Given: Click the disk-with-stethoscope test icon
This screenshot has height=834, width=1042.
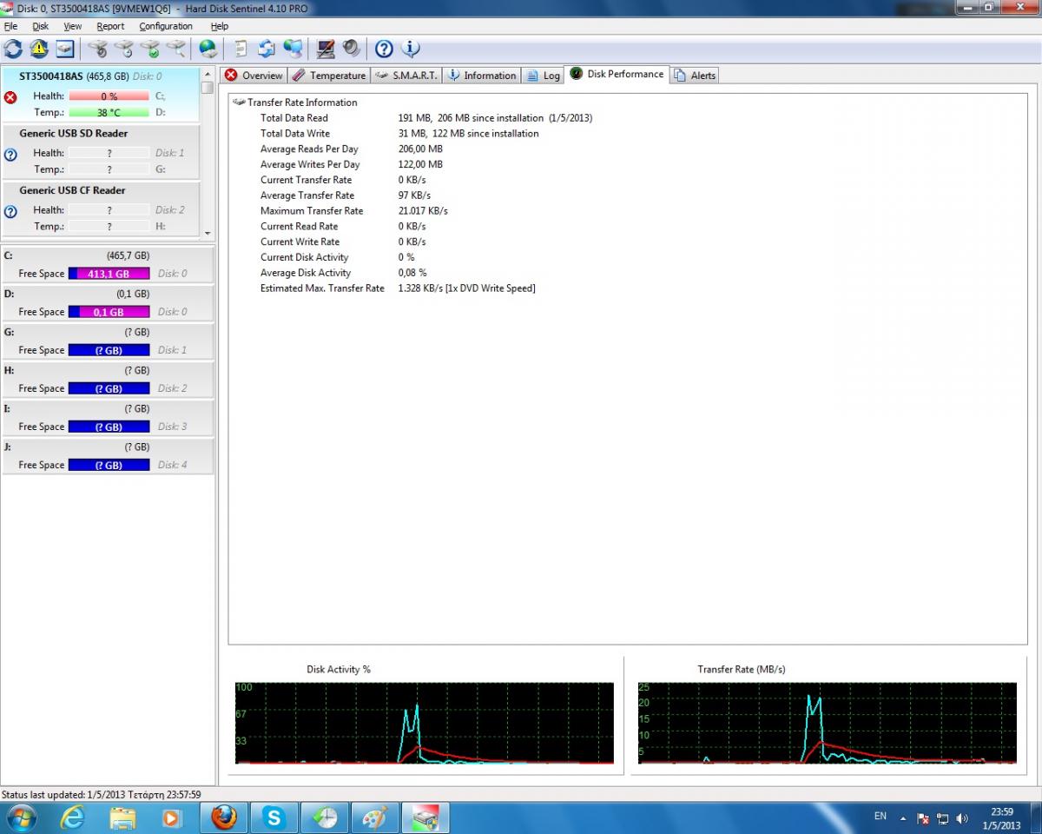Looking at the screenshot, I should pyautogui.click(x=98, y=49).
